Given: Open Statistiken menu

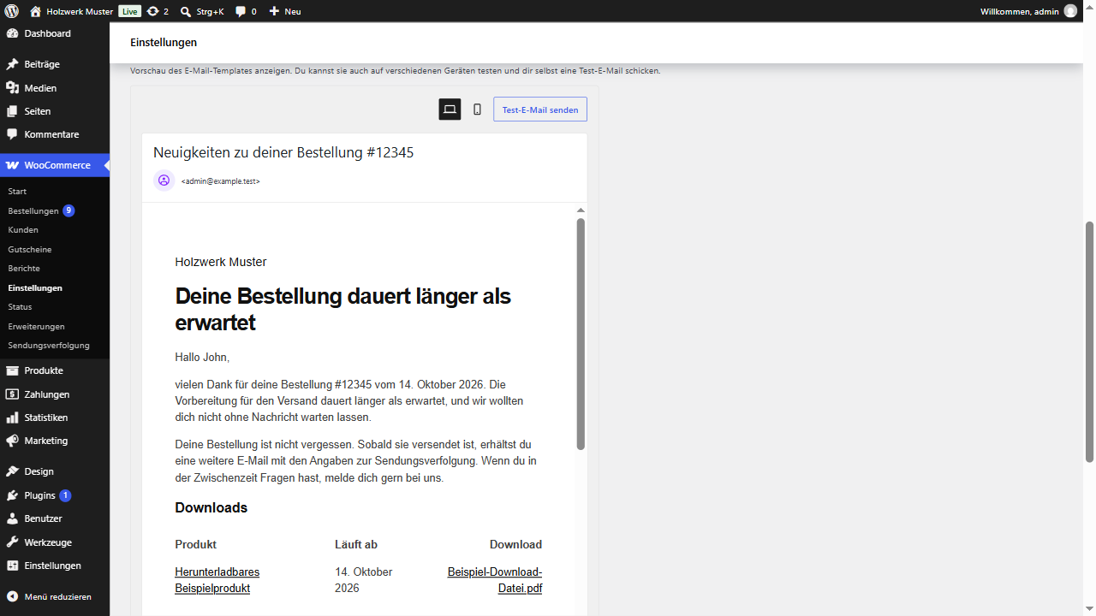Looking at the screenshot, I should click(x=55, y=418).
